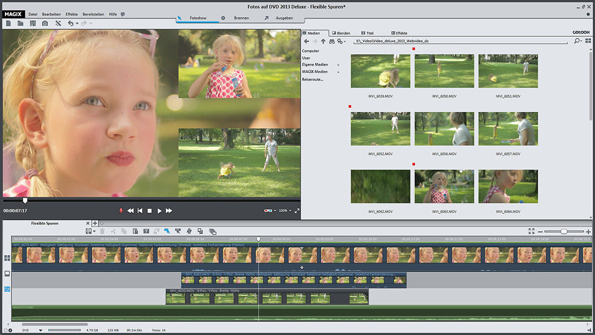Open the Effekte menu
The height and width of the screenshot is (335, 595).
(72, 14)
